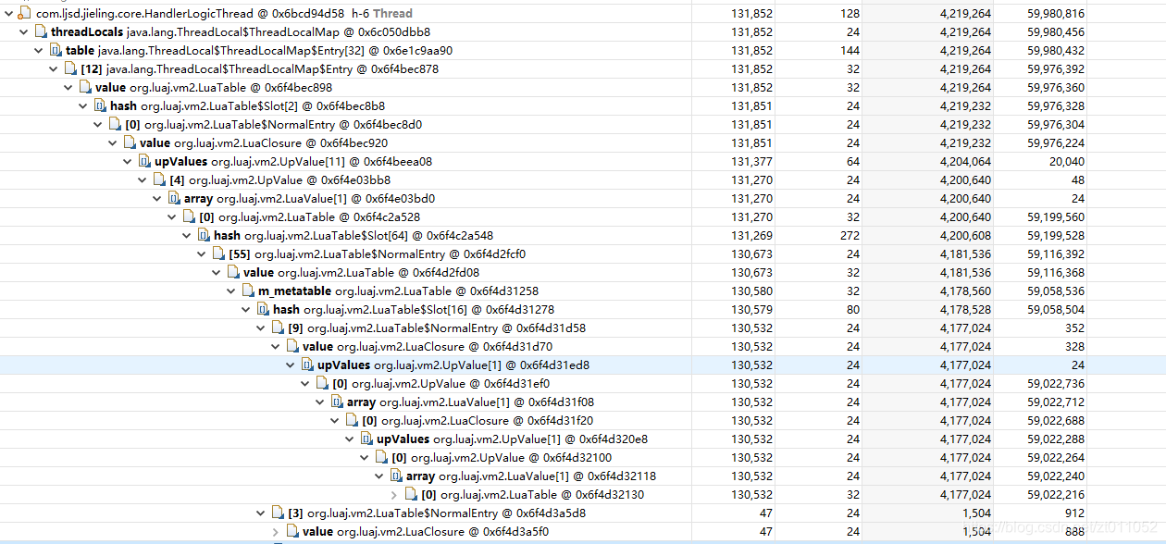
Task: Click the icon of value LuaClosure @ 0x6f4bec920
Action: point(128,143)
